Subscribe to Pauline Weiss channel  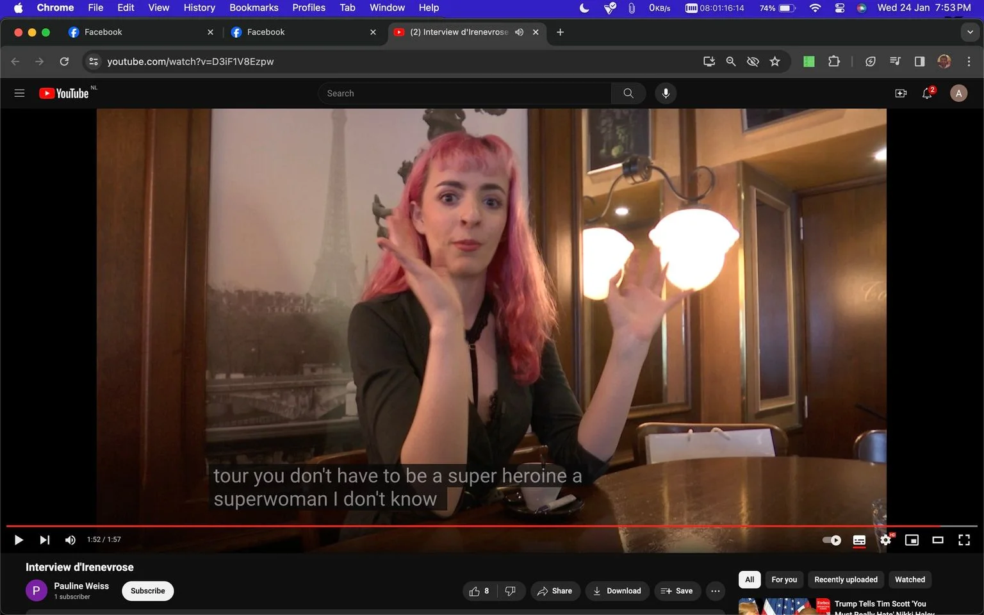(x=148, y=591)
